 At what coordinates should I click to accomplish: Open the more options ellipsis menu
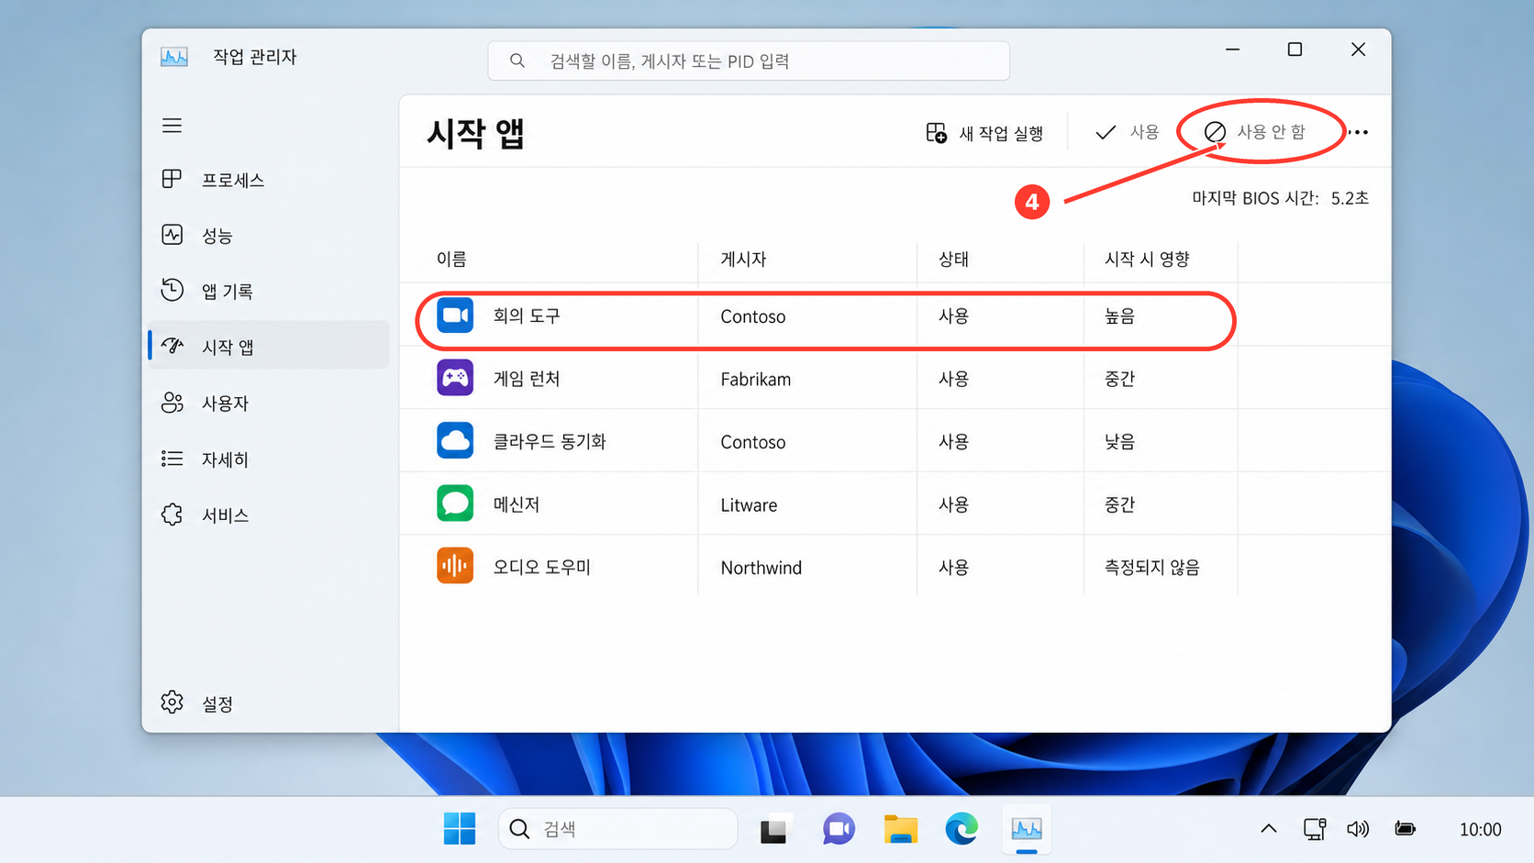click(1359, 133)
